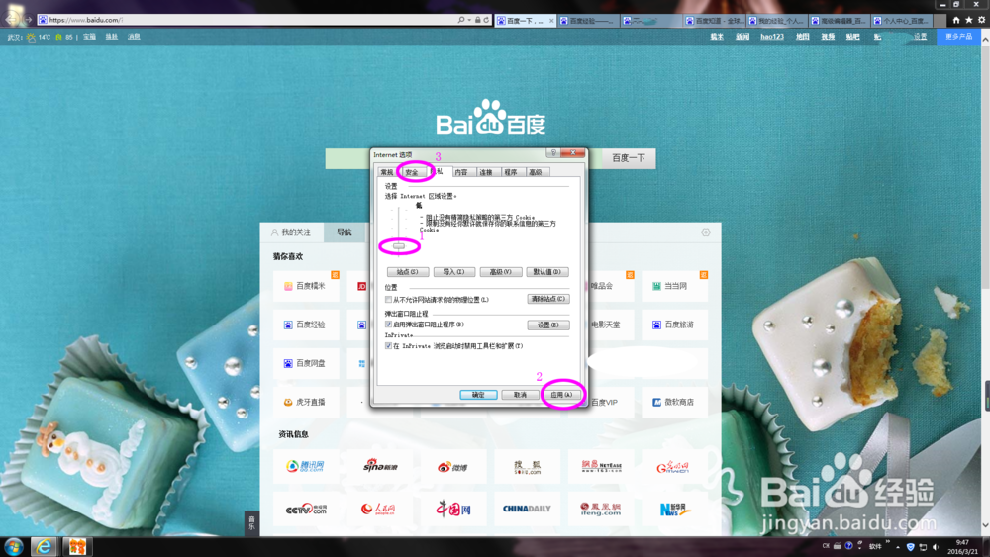Image resolution: width=990 pixels, height=557 pixels.
Task: Open the 百度糯米 site tile
Action: pyautogui.click(x=306, y=286)
